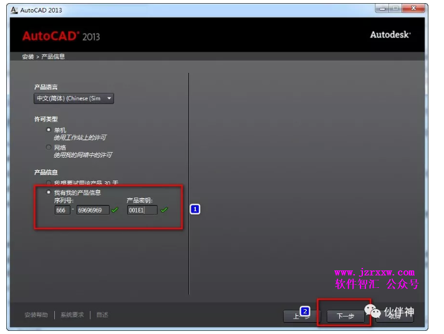Click the 下一步 next button

point(345,316)
